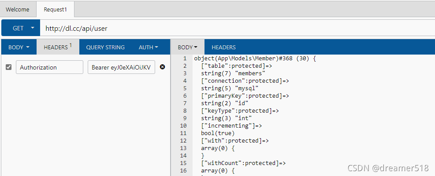Click the object(App\Models\Member) line
Image resolution: width=435 pixels, height=176 pixels.
point(255,59)
